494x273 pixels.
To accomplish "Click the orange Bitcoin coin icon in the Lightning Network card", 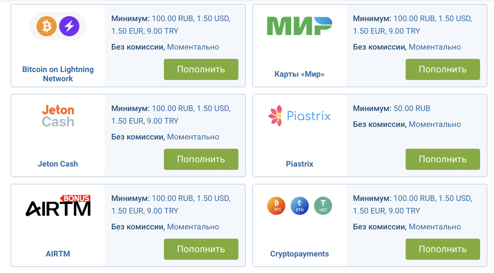I will coord(46,26).
